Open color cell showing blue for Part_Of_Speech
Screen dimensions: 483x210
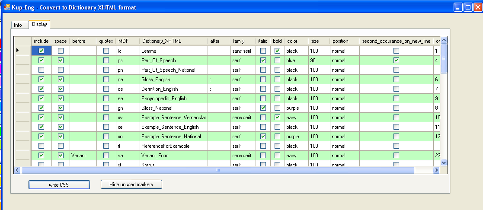coord(296,60)
